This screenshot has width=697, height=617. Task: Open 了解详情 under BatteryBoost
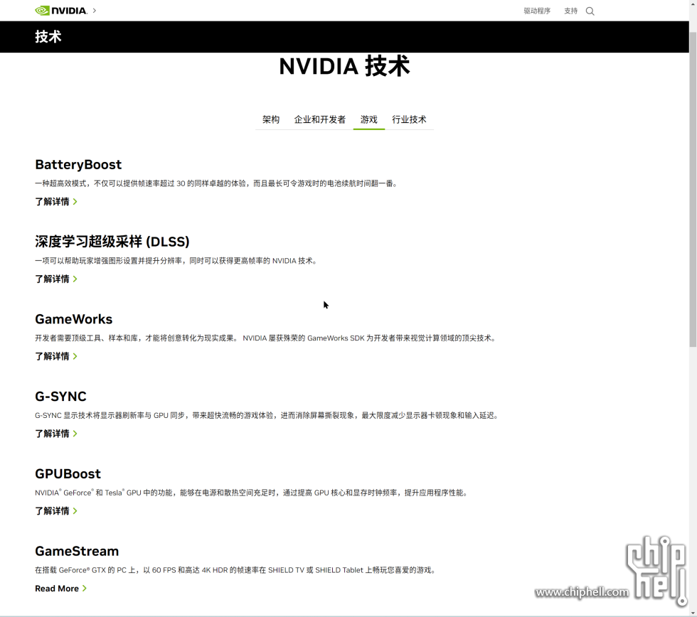[x=56, y=202]
